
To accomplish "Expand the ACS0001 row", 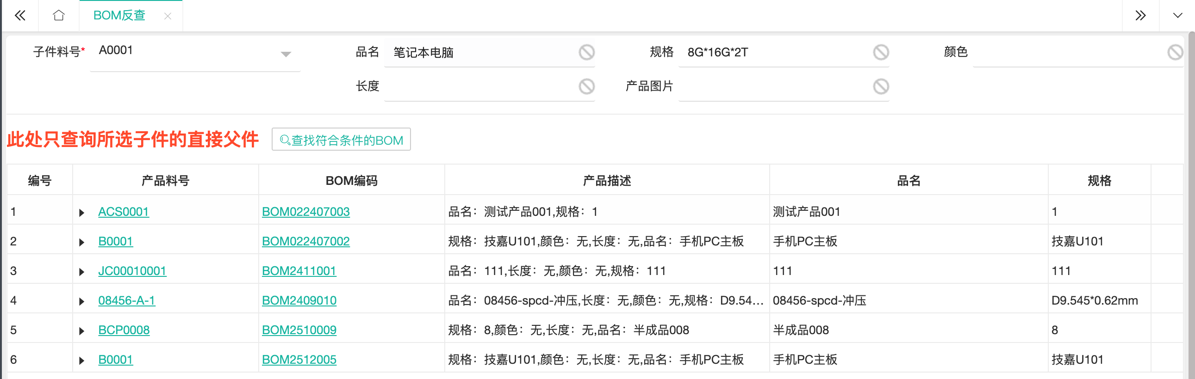I will (81, 213).
